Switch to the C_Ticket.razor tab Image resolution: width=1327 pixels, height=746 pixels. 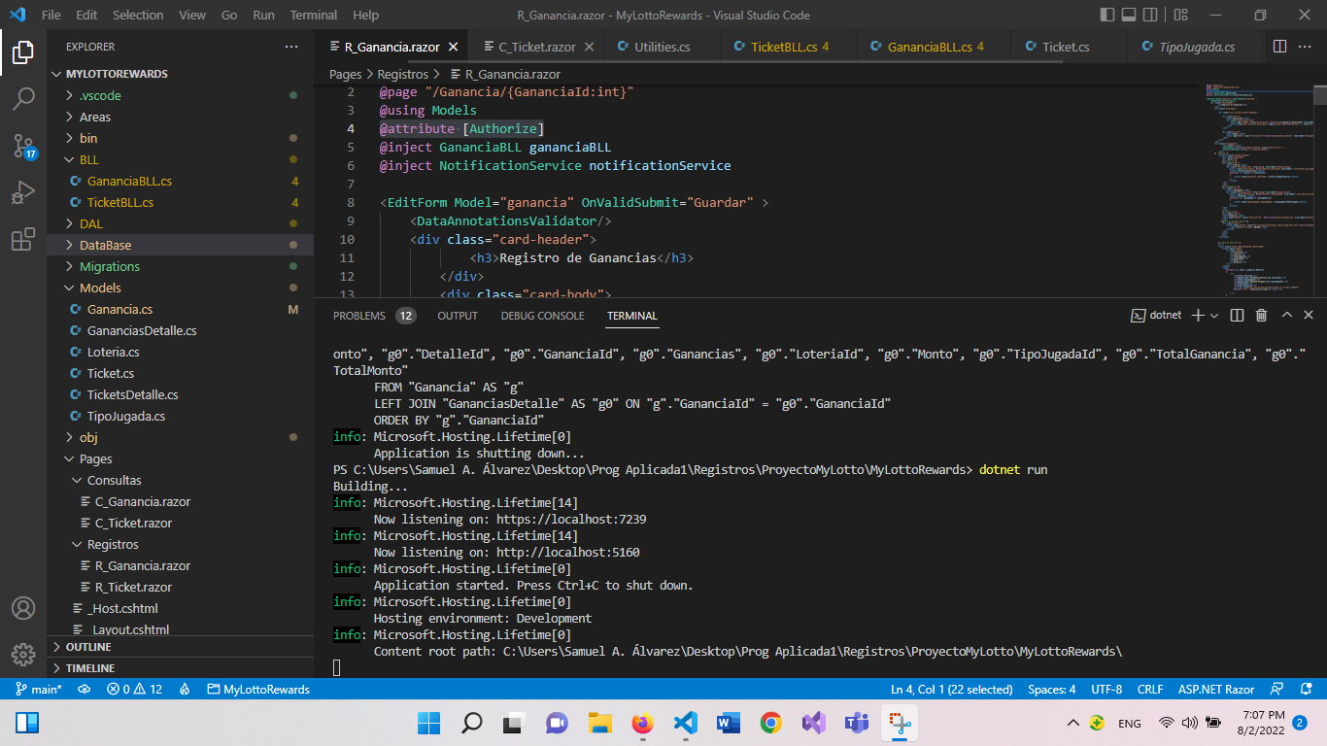(537, 47)
